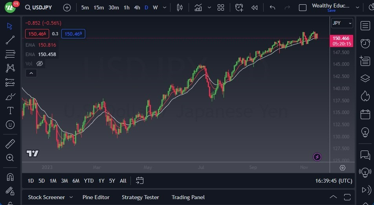Open the user profile avatar menu
Viewport: 374px width, 205px height.
10,7
